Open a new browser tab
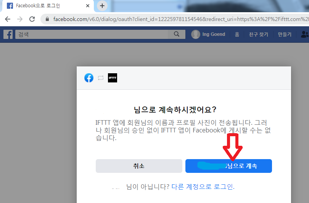 [x=102, y=6]
